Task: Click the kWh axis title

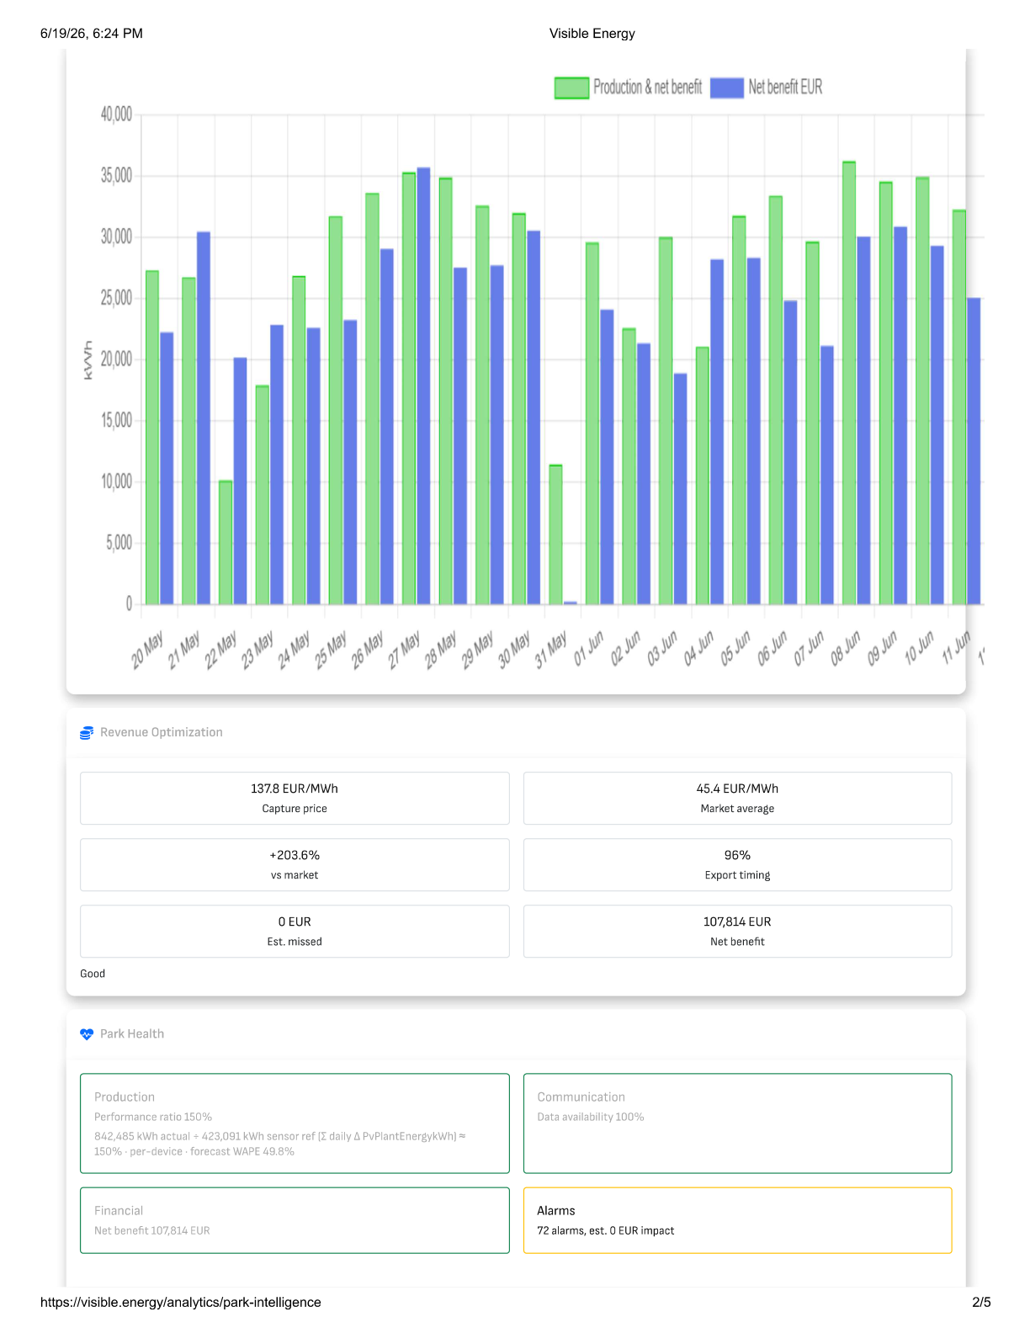Action: (88, 360)
